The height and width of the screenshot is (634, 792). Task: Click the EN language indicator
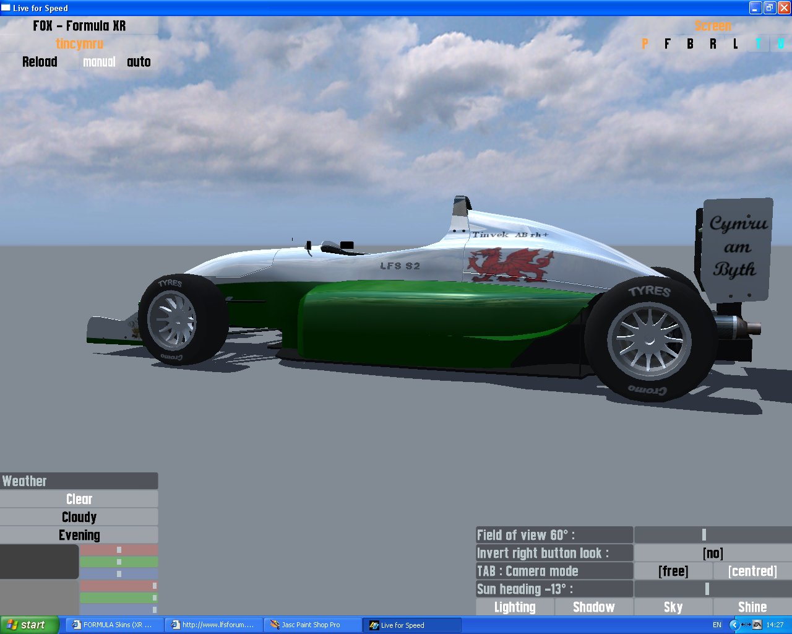click(x=717, y=625)
